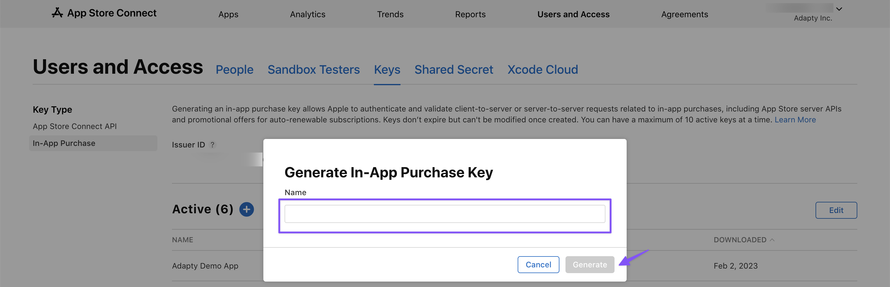Open Agreements in the top navigation
This screenshot has width=890, height=287.
pyautogui.click(x=684, y=14)
